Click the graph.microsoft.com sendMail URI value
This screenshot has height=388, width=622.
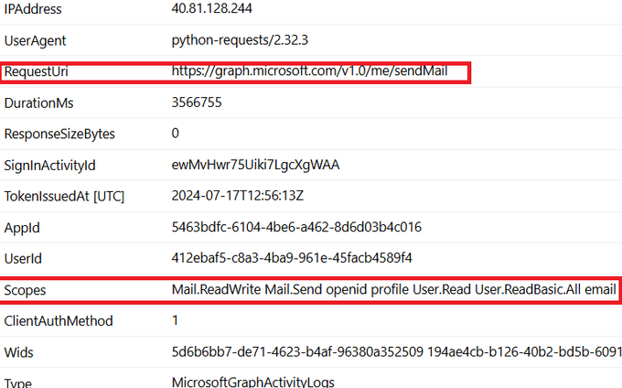tap(309, 71)
